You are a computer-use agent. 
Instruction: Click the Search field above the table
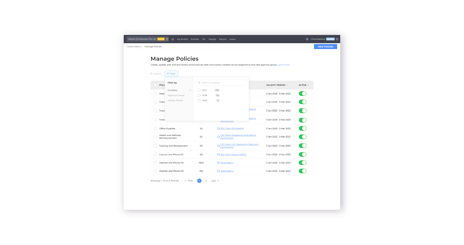(x=156, y=74)
